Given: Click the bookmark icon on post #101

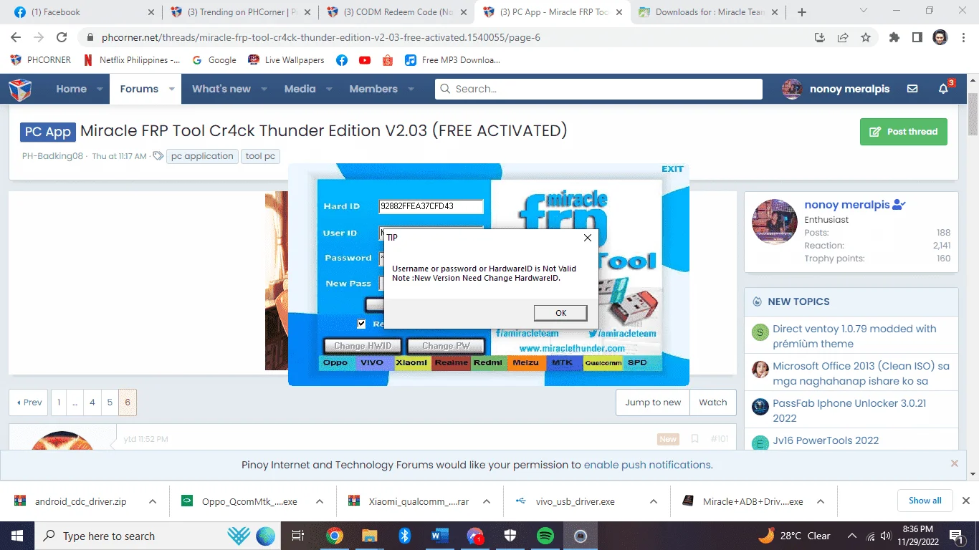Looking at the screenshot, I should tap(694, 438).
